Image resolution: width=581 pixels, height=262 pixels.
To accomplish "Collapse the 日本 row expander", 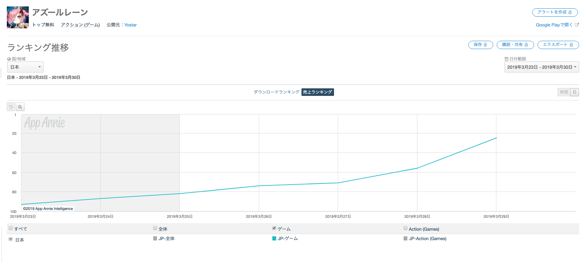I will [11, 239].
